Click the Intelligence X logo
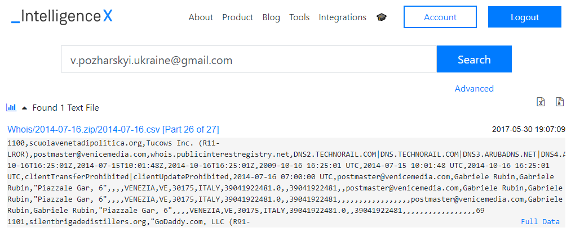Image resolution: width=571 pixels, height=232 pixels. click(x=62, y=17)
